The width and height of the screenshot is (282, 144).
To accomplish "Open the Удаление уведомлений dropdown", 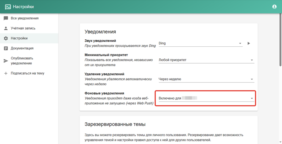I will [206, 79].
